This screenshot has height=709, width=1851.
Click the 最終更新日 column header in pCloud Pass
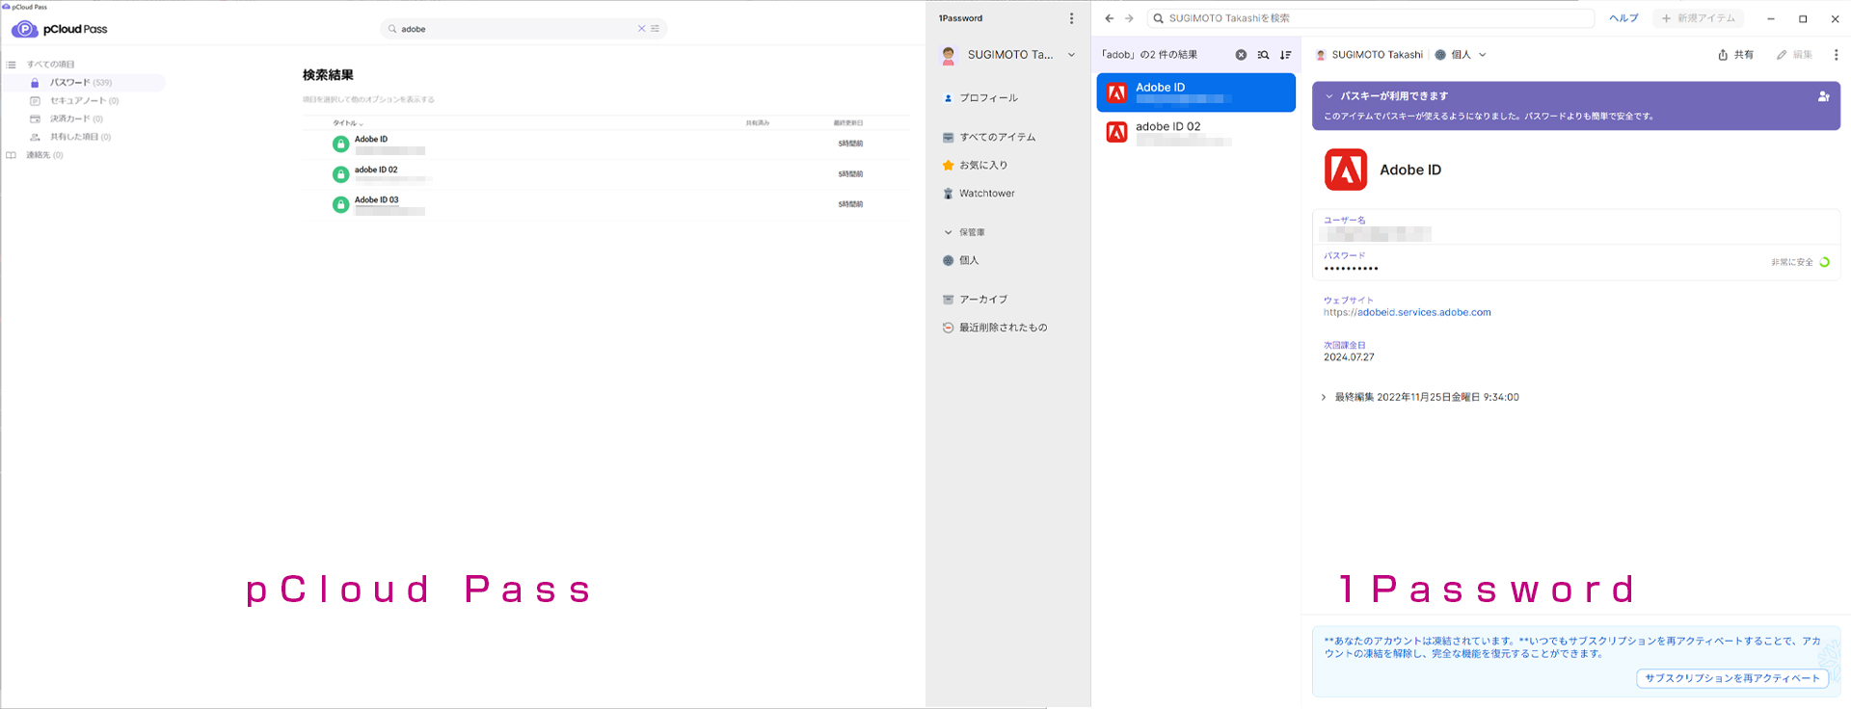pyautogui.click(x=848, y=123)
